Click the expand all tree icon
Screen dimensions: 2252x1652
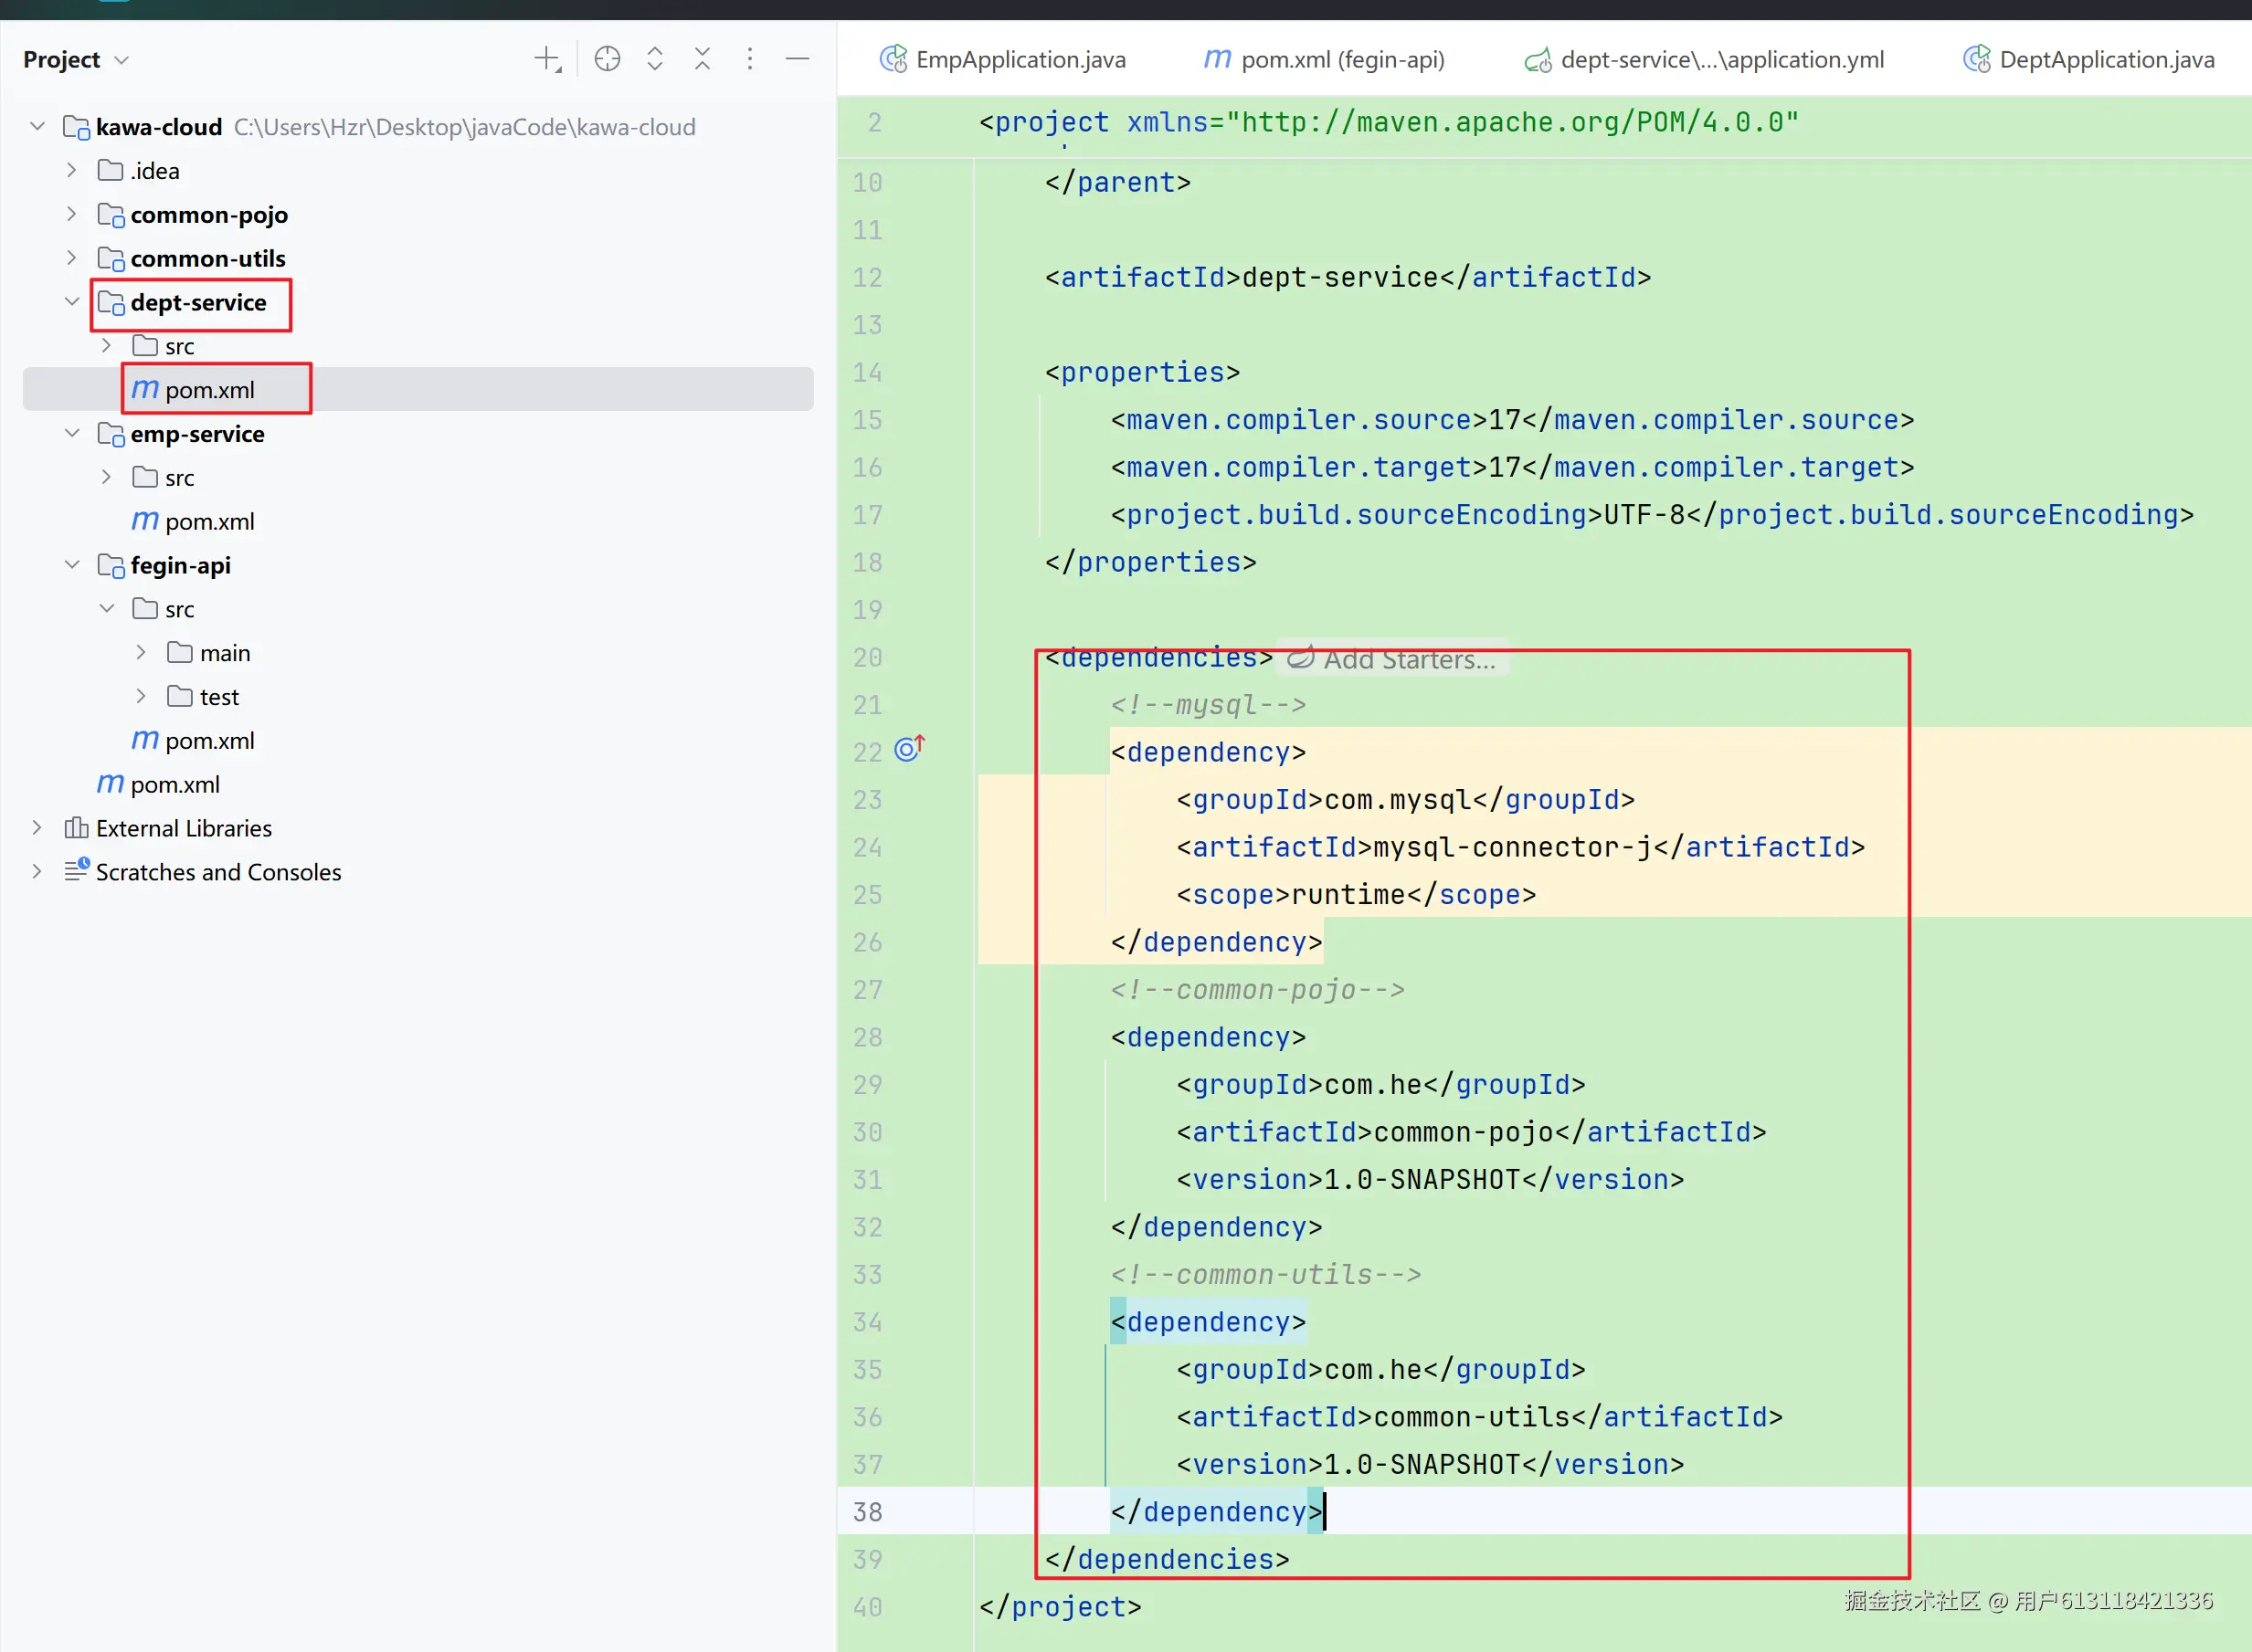tap(655, 59)
